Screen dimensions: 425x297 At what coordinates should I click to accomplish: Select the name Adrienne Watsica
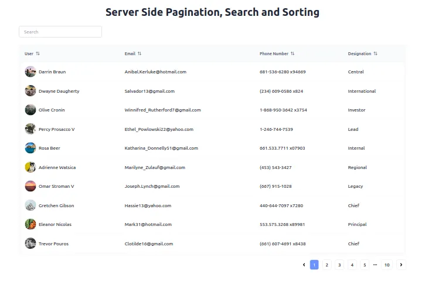coord(57,167)
